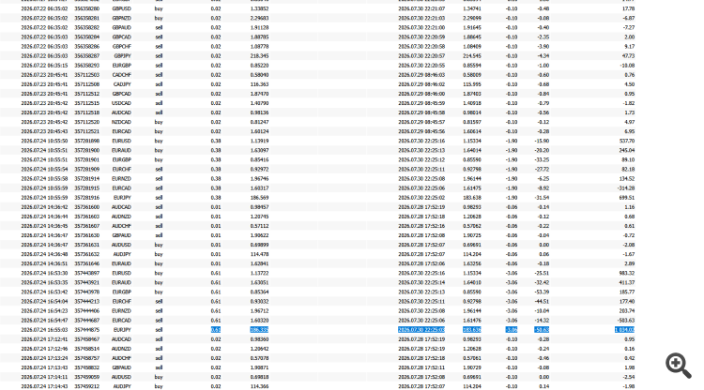Click the GBPNZD symbol cell
The width and height of the screenshot is (704, 390).
pyautogui.click(x=121, y=19)
